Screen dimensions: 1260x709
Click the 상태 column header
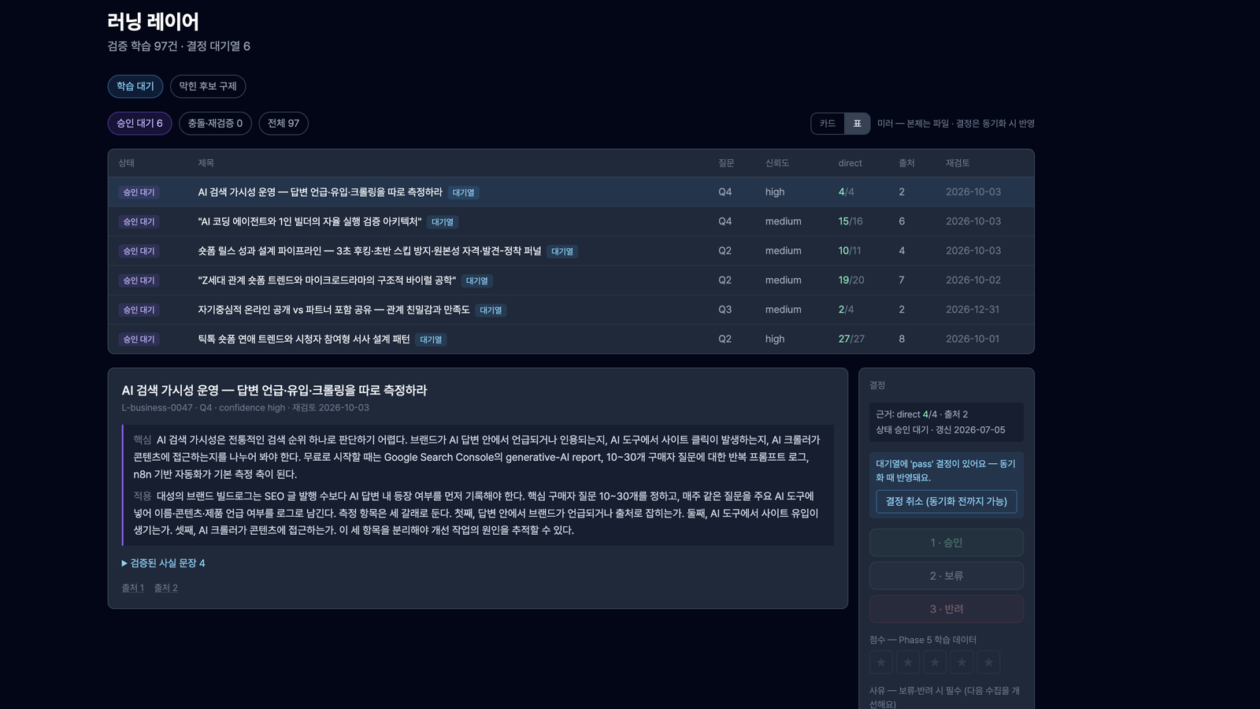[x=126, y=163]
